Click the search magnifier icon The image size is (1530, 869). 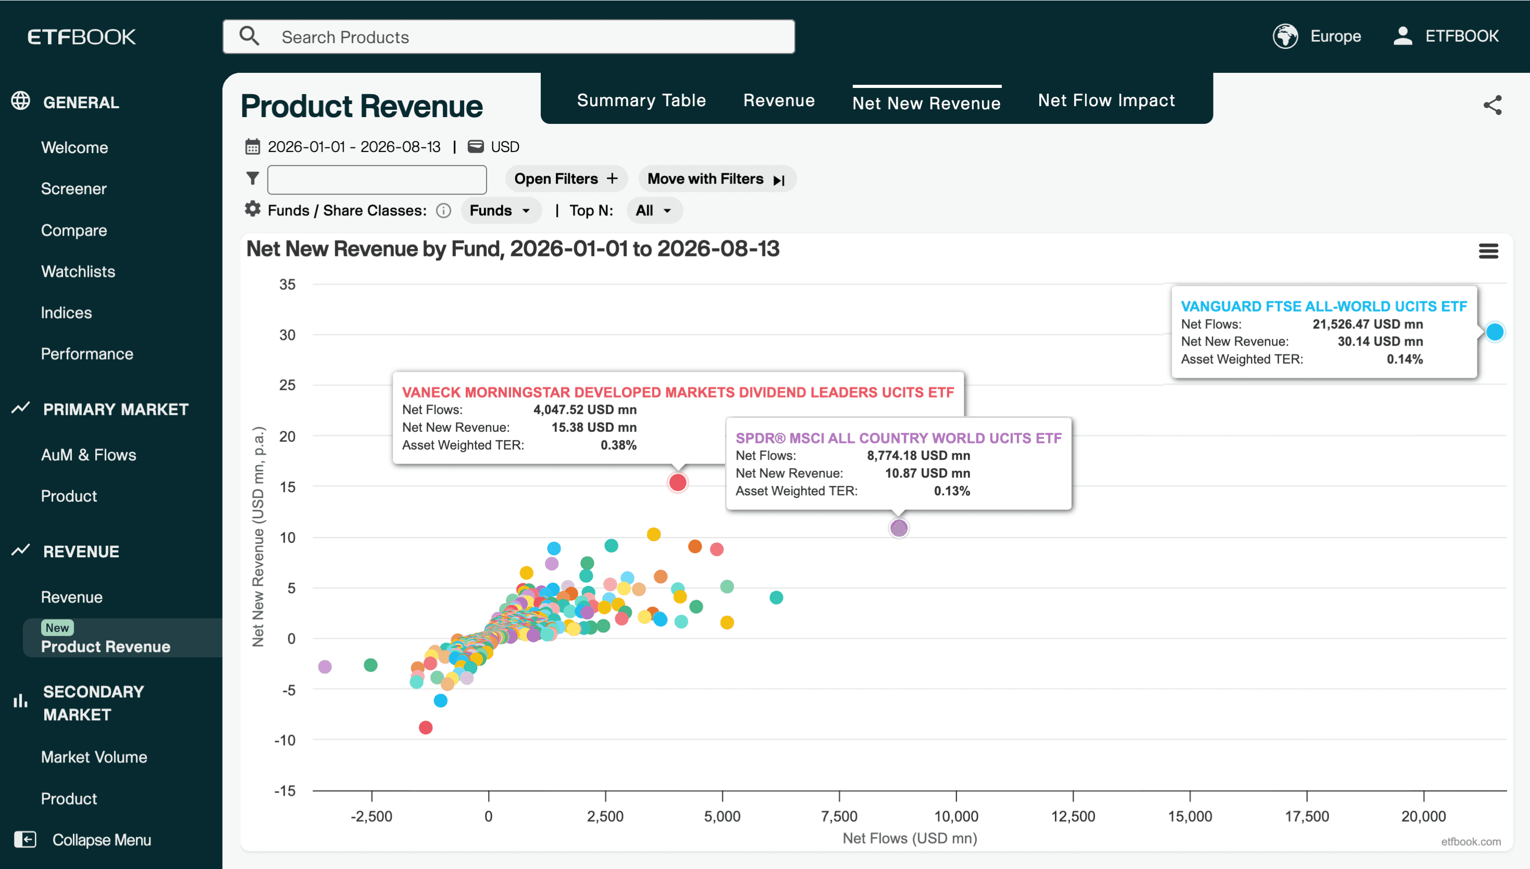coord(249,36)
